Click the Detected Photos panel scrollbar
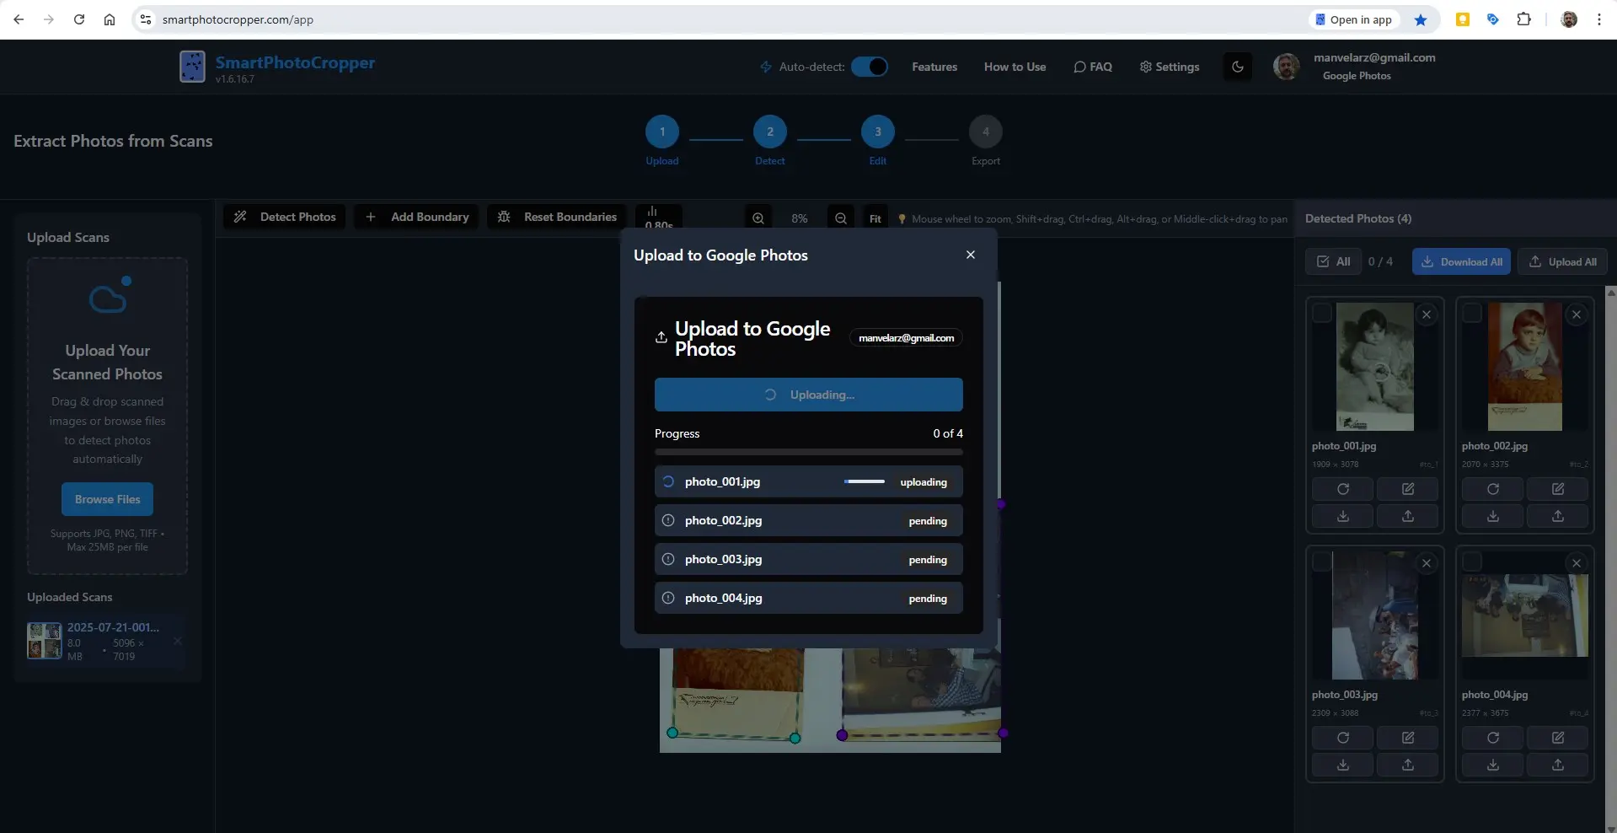Viewport: 1617px width, 833px height. coord(1611,560)
